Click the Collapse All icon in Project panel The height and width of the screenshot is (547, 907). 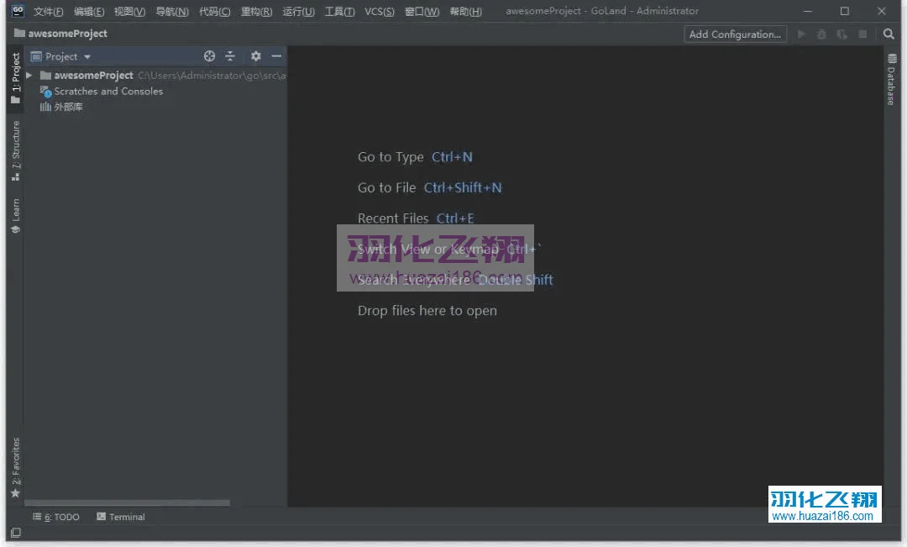(x=230, y=56)
